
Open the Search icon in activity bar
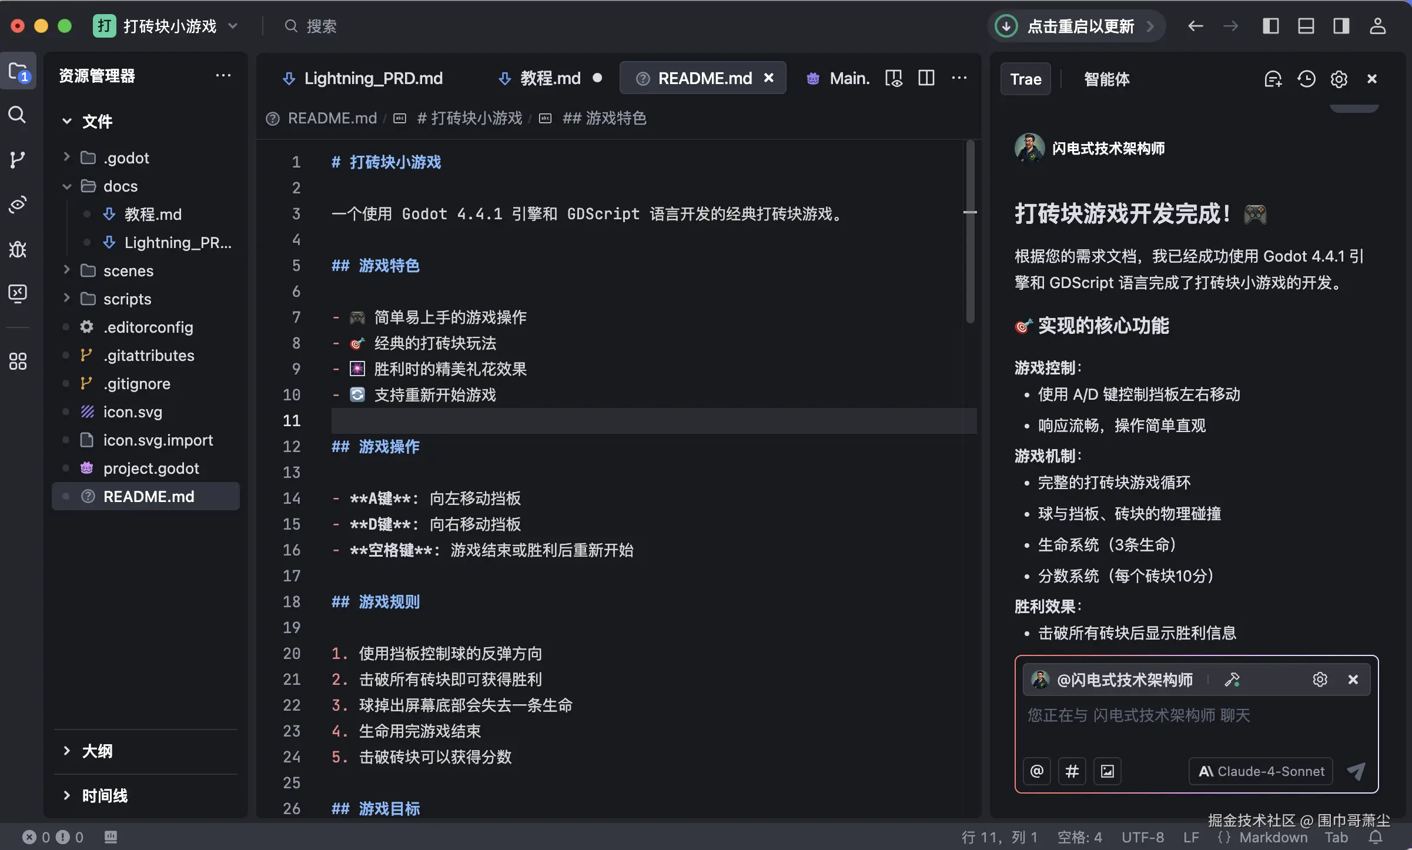(x=18, y=115)
